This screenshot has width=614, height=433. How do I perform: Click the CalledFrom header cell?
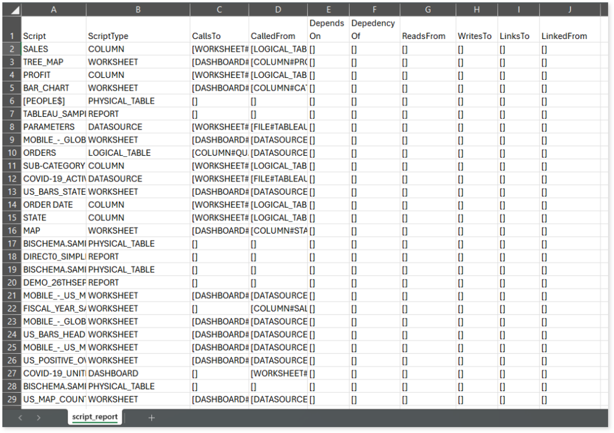coord(278,36)
